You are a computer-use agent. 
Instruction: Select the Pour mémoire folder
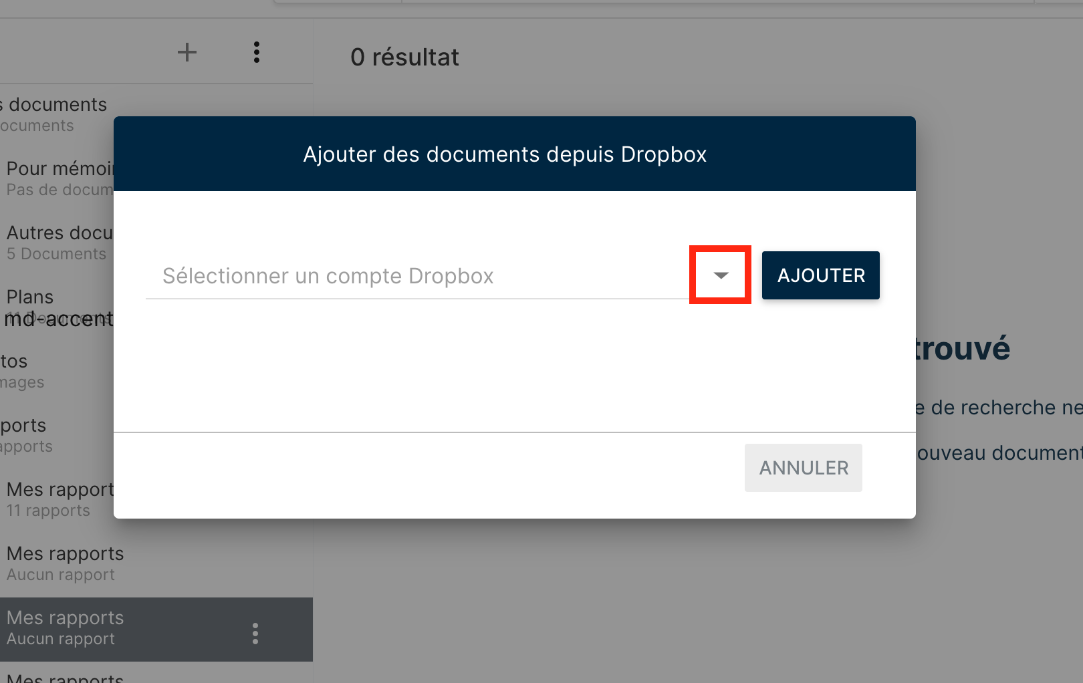click(57, 179)
